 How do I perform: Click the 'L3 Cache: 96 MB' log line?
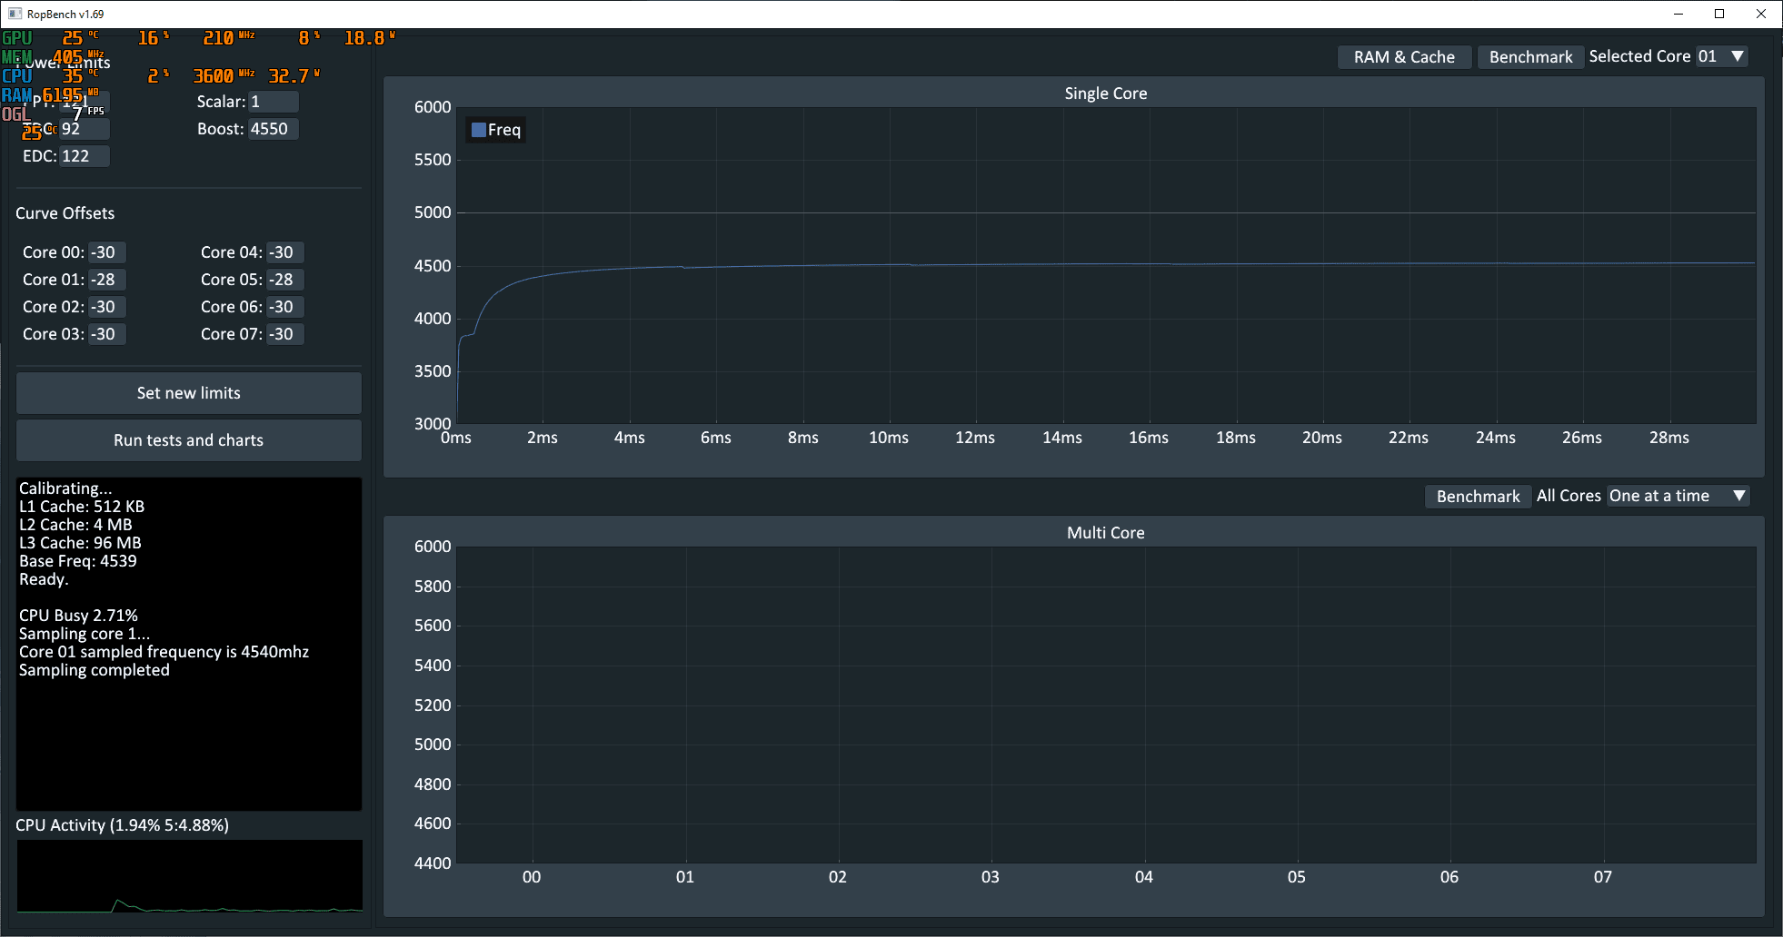80,543
